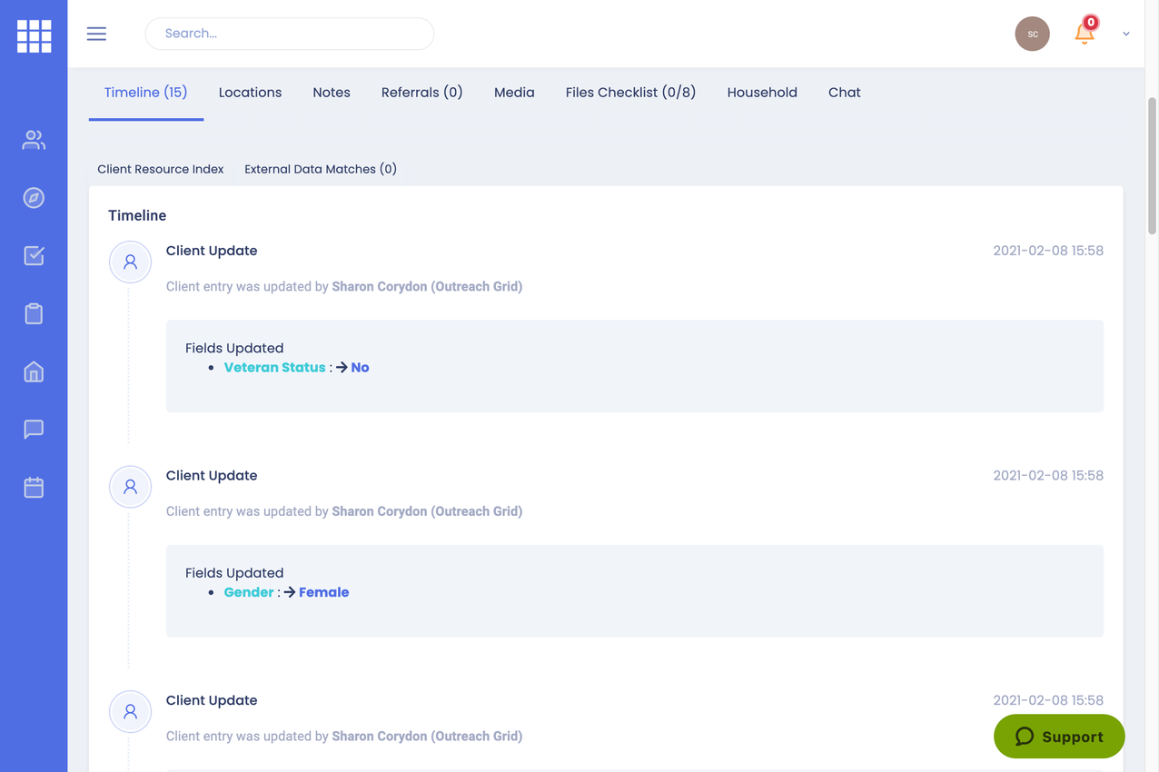The width and height of the screenshot is (1159, 772).
Task: Open the Clients people icon in sidebar
Action: tap(34, 140)
